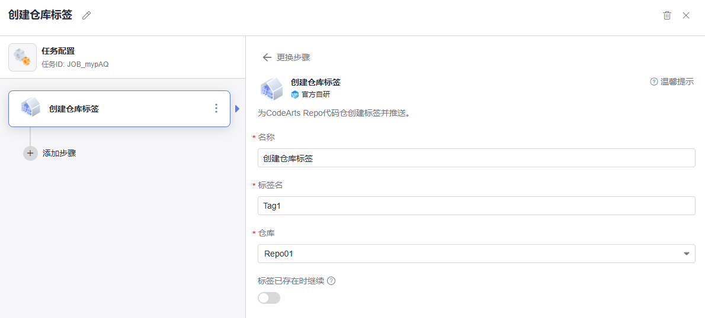Screen dimensions: 705x318
Task: Click the back arrow to replace step
Action: tap(267, 57)
